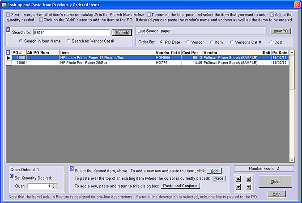The height and width of the screenshot is (203, 302).
Task: Click row selector arrow for Laser Printer Paper
Action: coord(9,58)
